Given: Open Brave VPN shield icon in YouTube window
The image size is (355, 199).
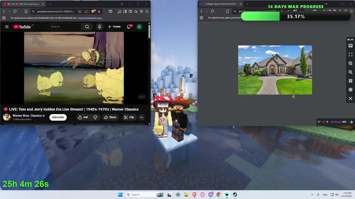Looking at the screenshot, I should 141,11.
